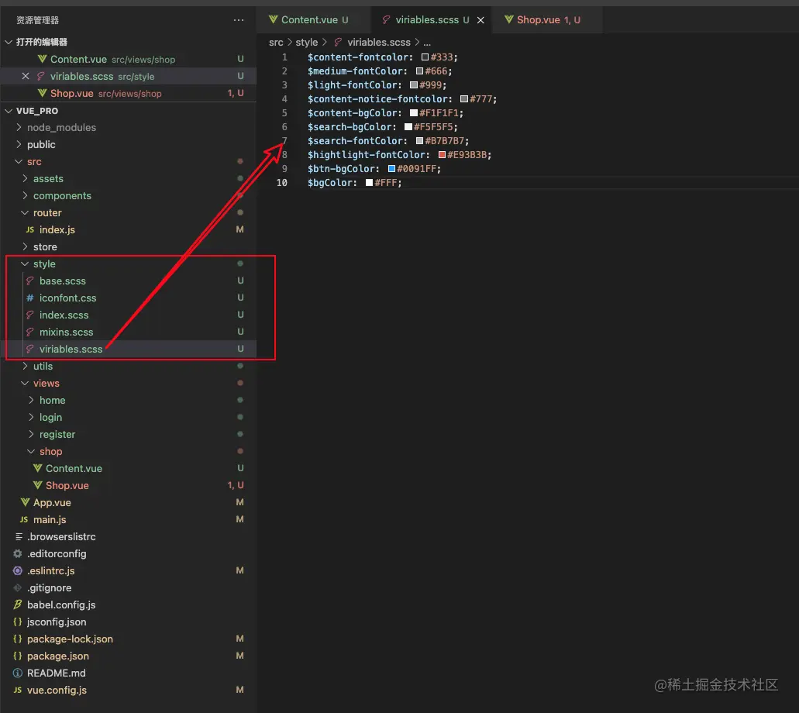This screenshot has width=799, height=713.
Task: Open main.js JS file icon
Action: point(23,519)
